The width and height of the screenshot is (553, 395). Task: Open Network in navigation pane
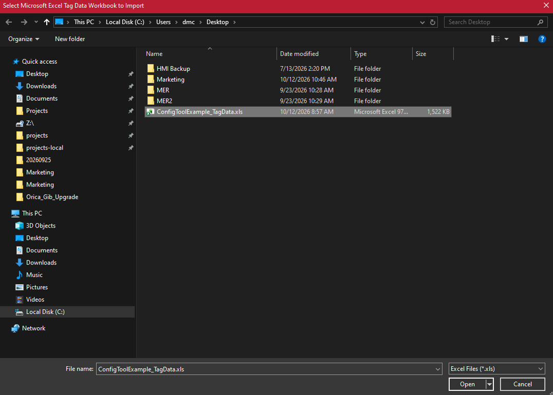pyautogui.click(x=33, y=328)
